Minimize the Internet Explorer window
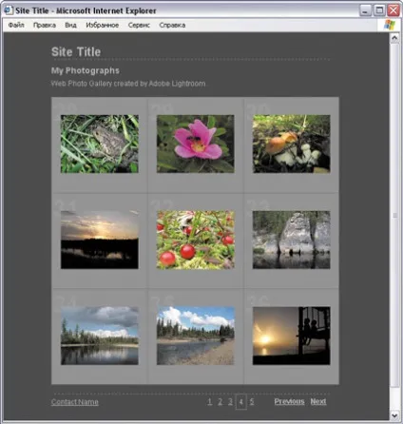Viewport: 403px width, 424px height. pyautogui.click(x=365, y=10)
